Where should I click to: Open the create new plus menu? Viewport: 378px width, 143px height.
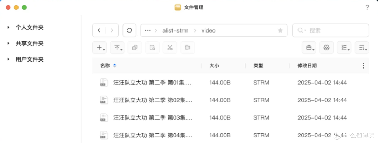click(99, 48)
